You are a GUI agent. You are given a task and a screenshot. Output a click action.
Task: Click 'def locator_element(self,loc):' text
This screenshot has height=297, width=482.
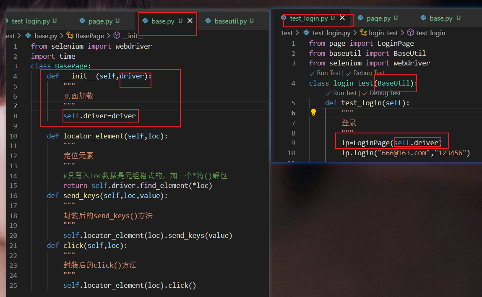(107, 136)
